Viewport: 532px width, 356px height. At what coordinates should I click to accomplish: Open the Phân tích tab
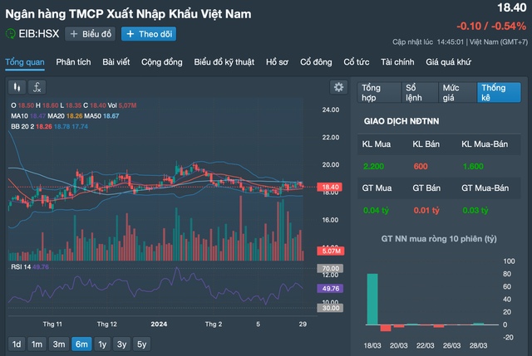pyautogui.click(x=73, y=61)
